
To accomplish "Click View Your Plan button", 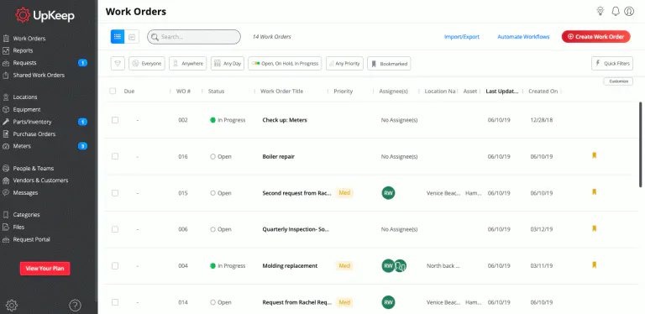I will (x=45, y=269).
